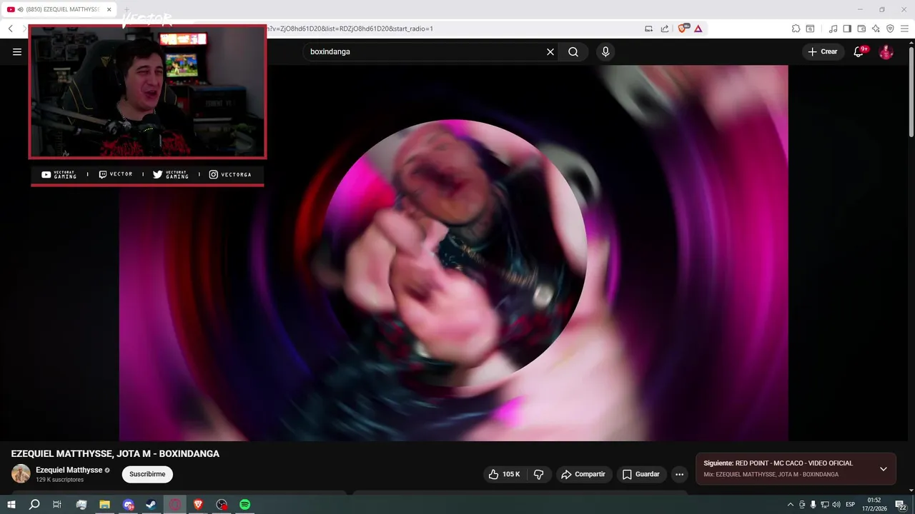Open the media control music note
The image size is (915, 514).
pyautogui.click(x=833, y=29)
